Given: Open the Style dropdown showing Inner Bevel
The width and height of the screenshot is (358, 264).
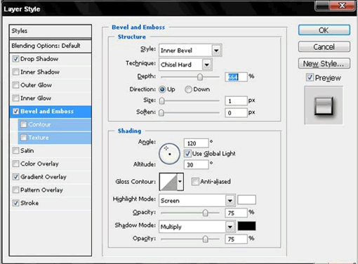Looking at the screenshot, I should (x=190, y=51).
